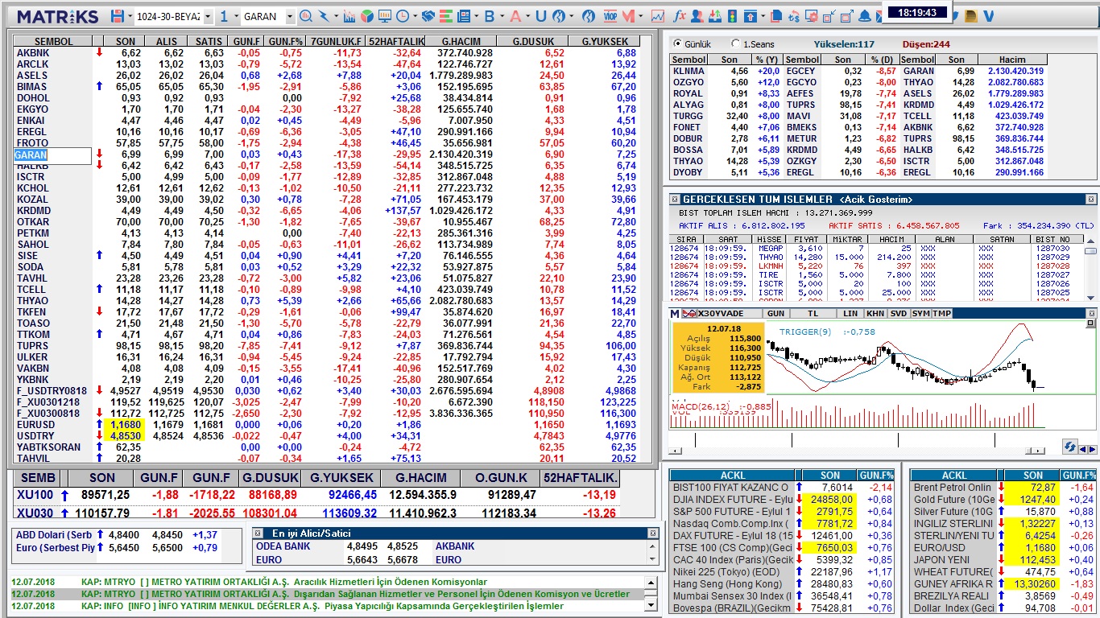Select the SVD tab in chart header
The image size is (1100, 618).
(899, 313)
